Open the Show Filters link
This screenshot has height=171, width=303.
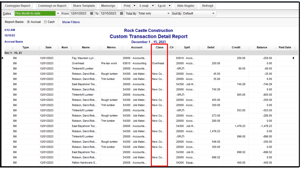(x=71, y=22)
